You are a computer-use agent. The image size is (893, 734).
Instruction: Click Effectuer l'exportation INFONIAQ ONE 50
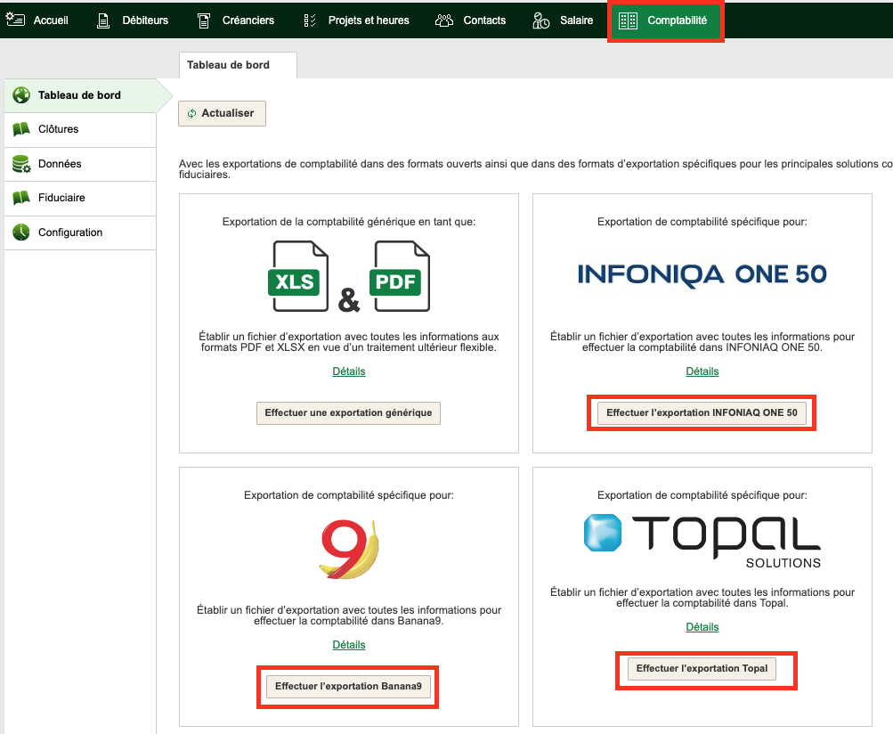[702, 413]
